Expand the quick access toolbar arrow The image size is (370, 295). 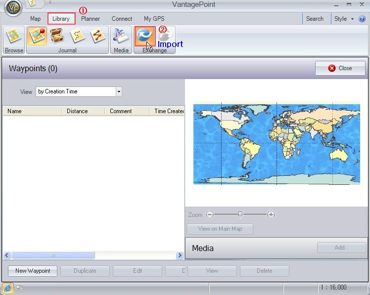[50, 2]
